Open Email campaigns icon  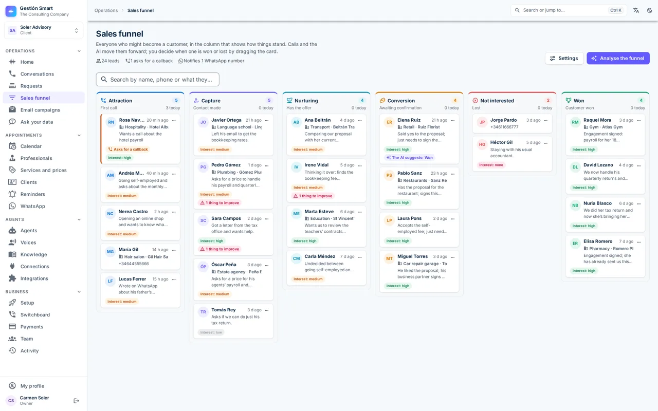click(x=12, y=109)
